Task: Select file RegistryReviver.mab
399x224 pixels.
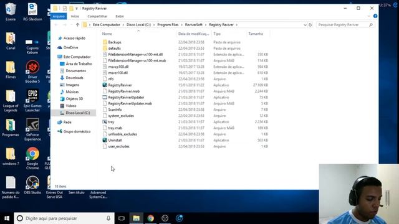Action: (123, 91)
